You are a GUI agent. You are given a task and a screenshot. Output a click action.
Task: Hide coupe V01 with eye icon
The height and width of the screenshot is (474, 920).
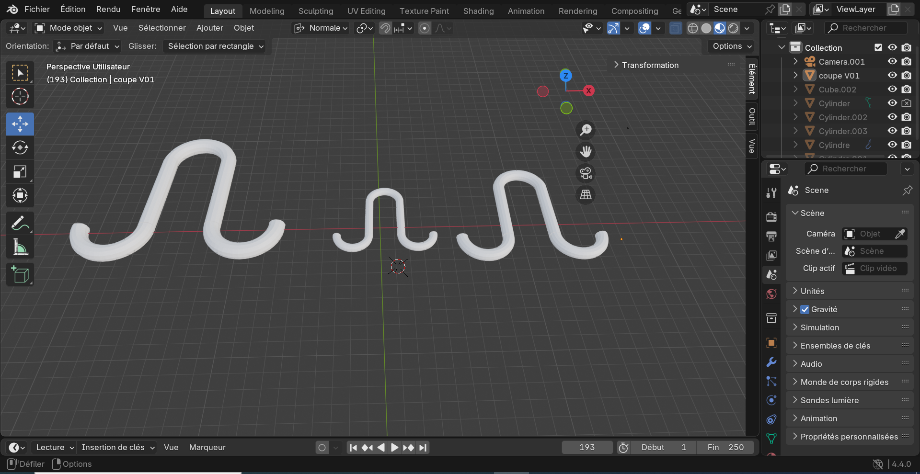click(892, 76)
